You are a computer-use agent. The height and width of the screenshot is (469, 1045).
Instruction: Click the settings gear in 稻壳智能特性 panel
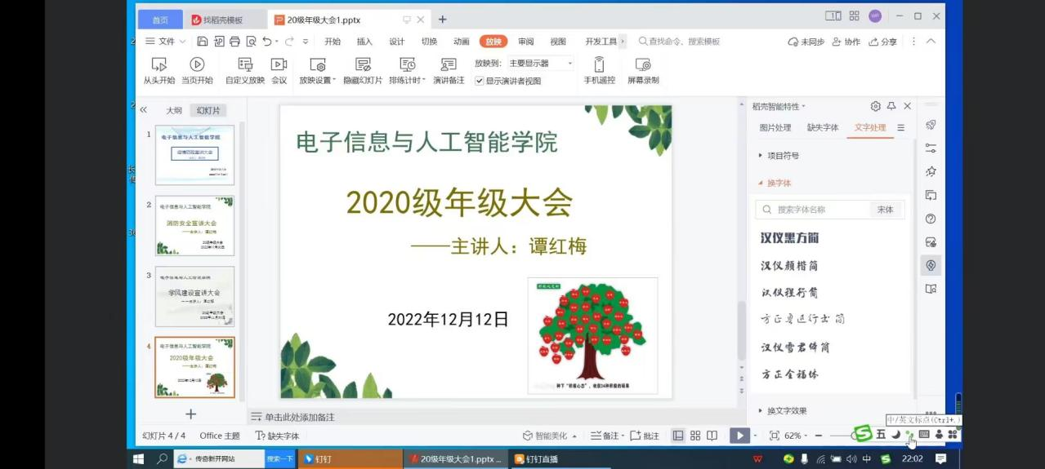pyautogui.click(x=875, y=106)
